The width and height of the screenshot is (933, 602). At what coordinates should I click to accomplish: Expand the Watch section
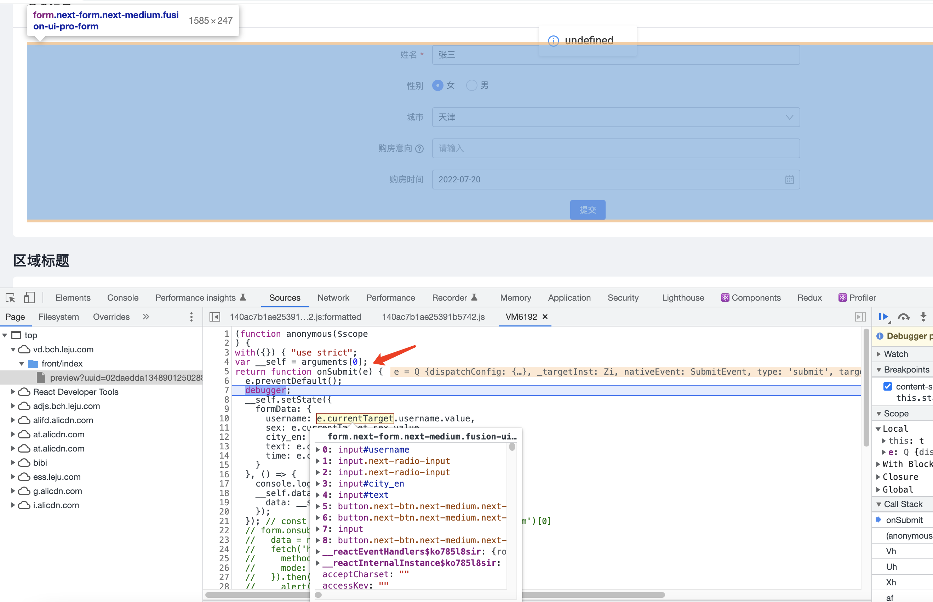tap(879, 354)
